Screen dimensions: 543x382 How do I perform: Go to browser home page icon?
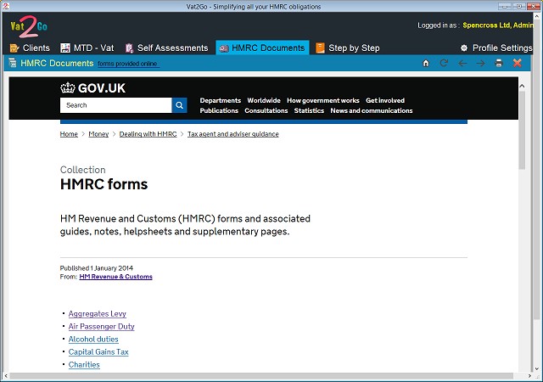(426, 63)
